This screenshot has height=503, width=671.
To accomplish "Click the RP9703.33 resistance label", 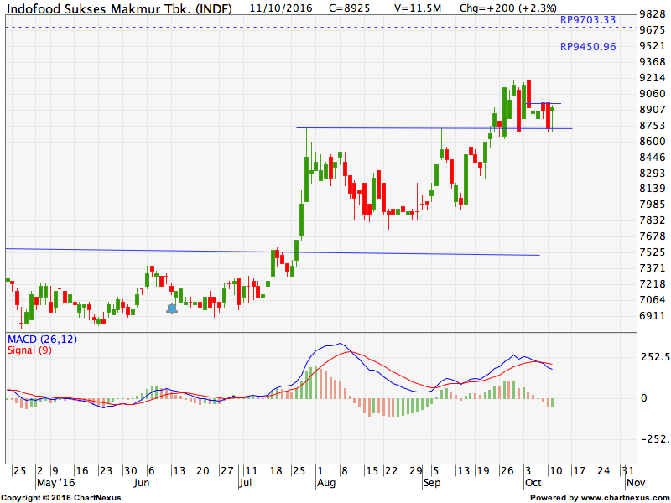I will coord(588,19).
